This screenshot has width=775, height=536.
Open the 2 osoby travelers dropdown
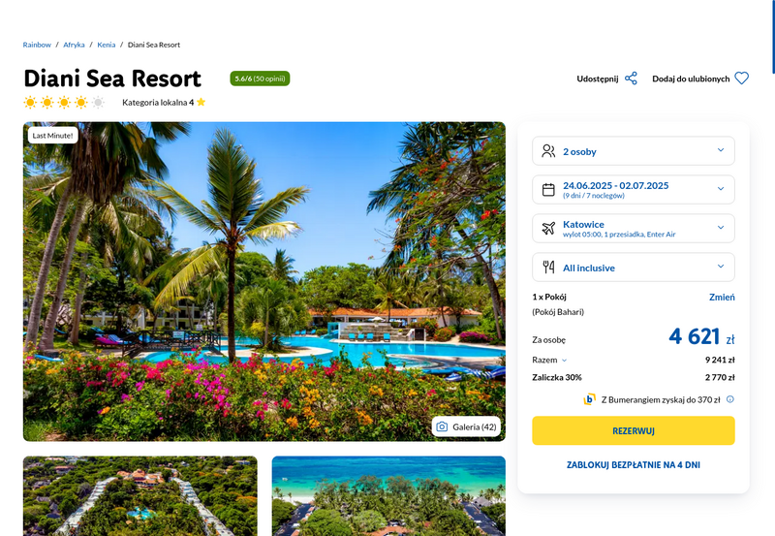click(634, 151)
